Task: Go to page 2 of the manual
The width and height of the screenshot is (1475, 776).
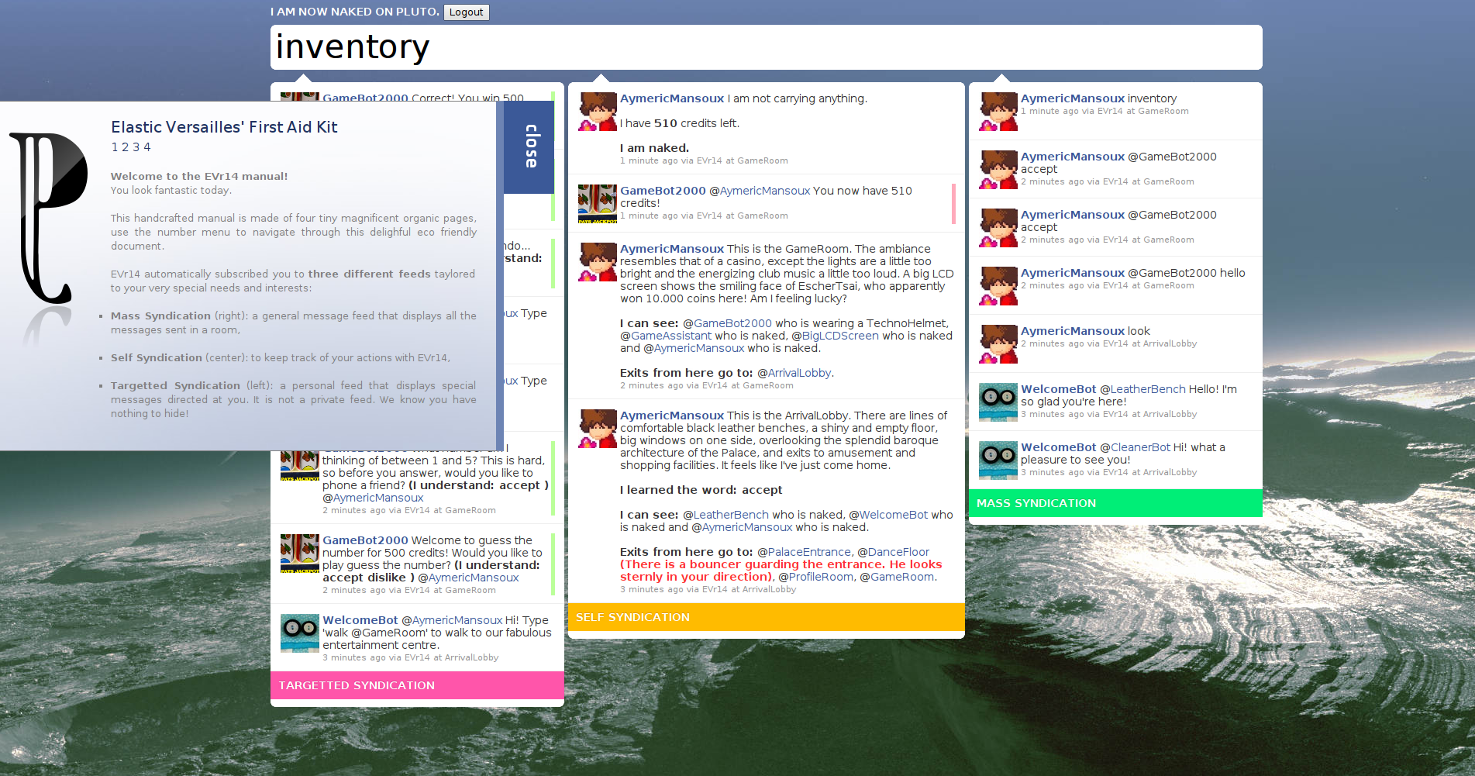Action: point(125,147)
